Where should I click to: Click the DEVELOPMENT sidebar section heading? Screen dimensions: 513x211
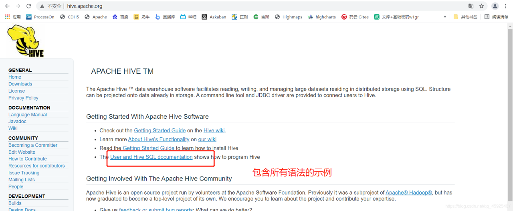pyautogui.click(x=27, y=196)
